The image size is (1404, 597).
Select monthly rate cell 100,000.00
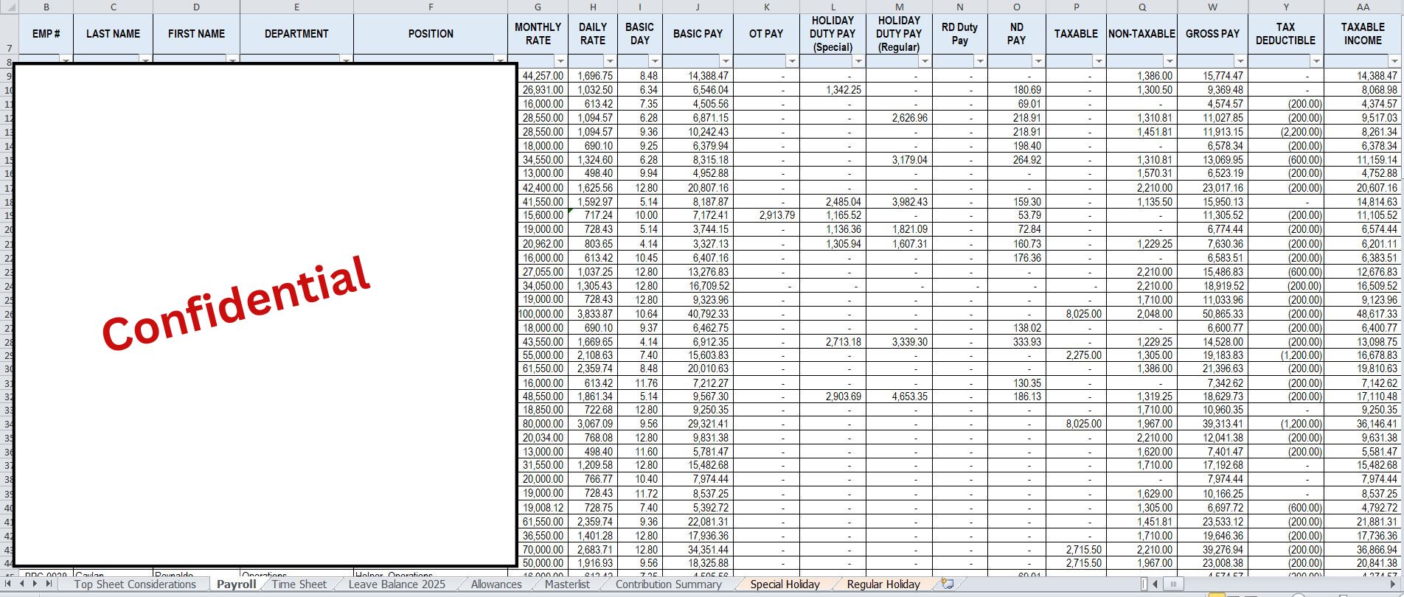pos(543,313)
